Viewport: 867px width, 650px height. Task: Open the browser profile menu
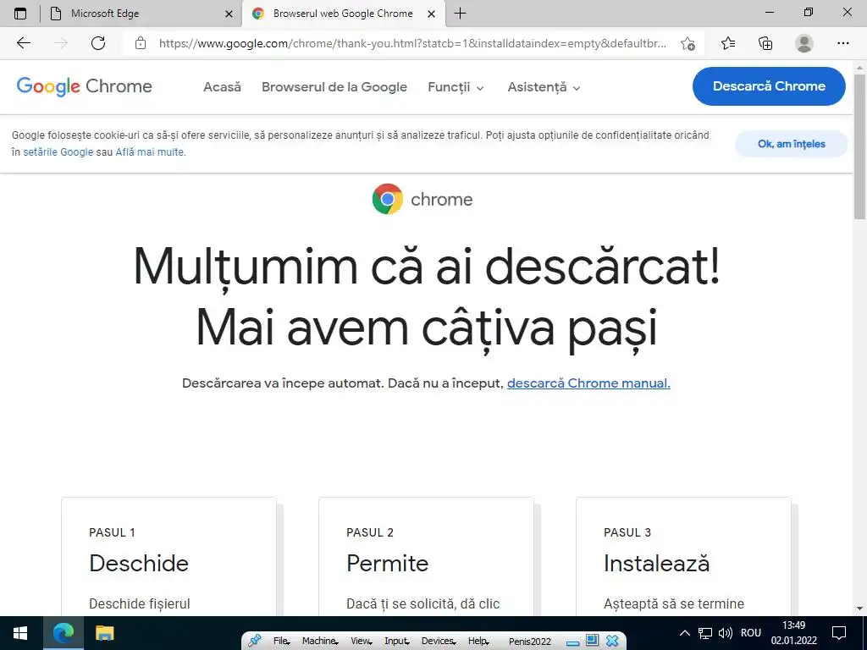pos(804,43)
